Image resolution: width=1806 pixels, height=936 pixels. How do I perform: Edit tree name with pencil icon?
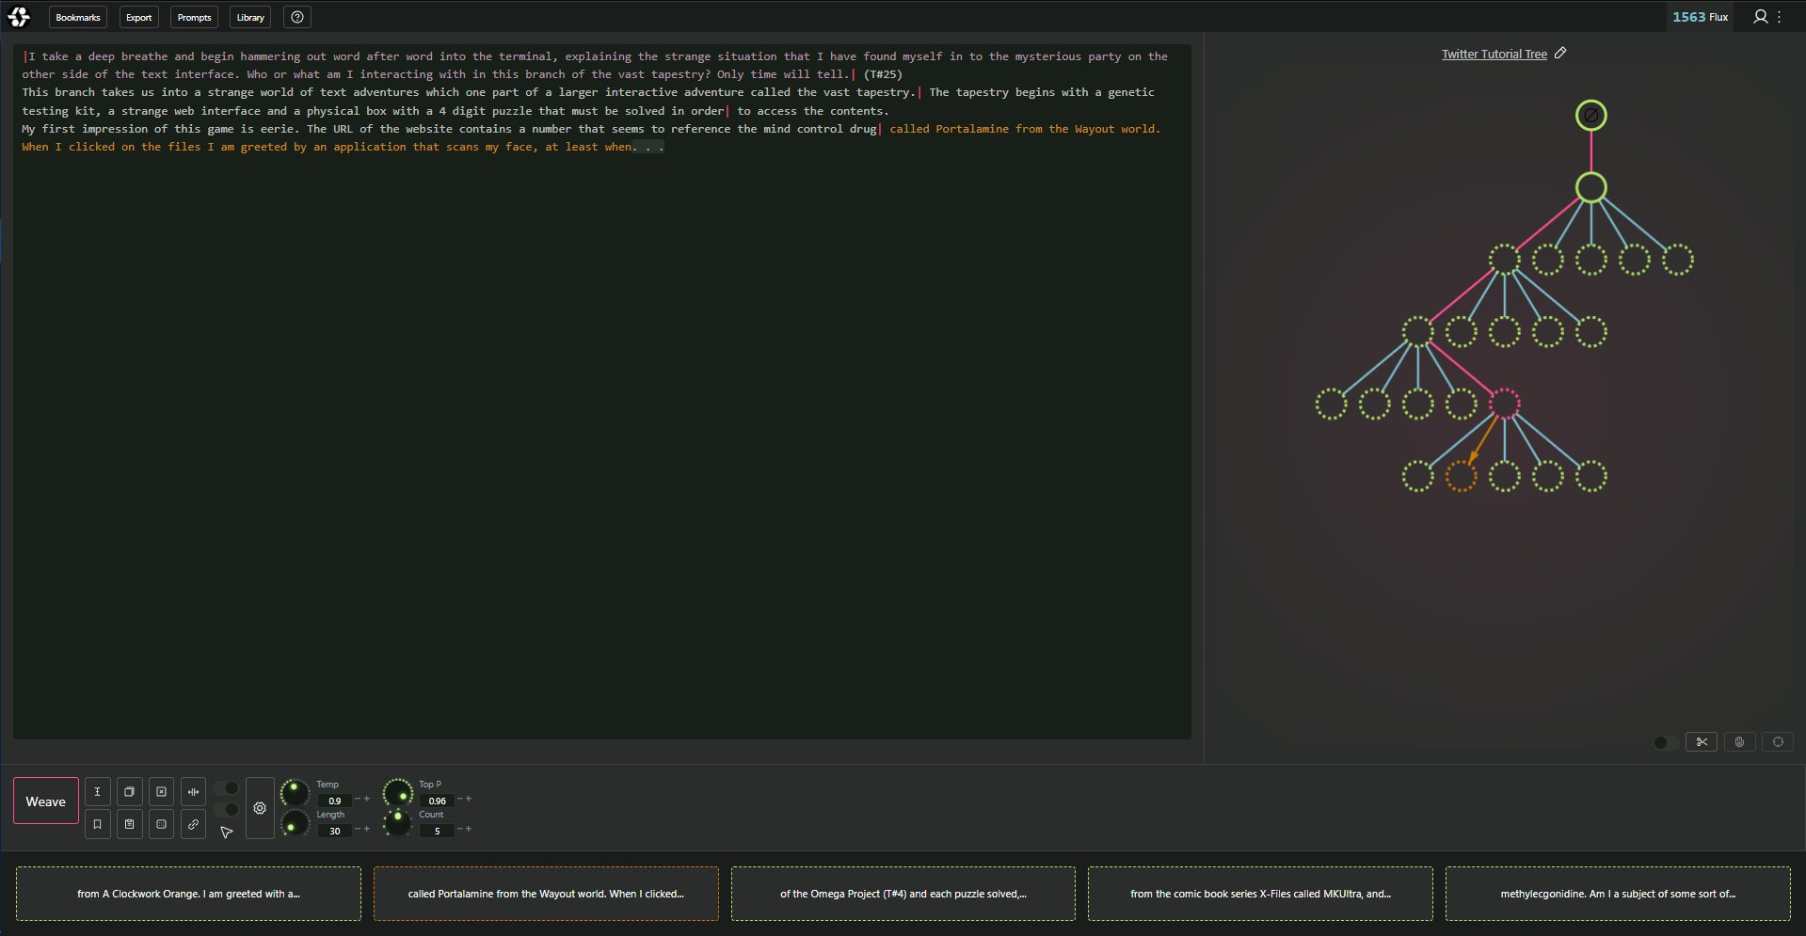1560,54
